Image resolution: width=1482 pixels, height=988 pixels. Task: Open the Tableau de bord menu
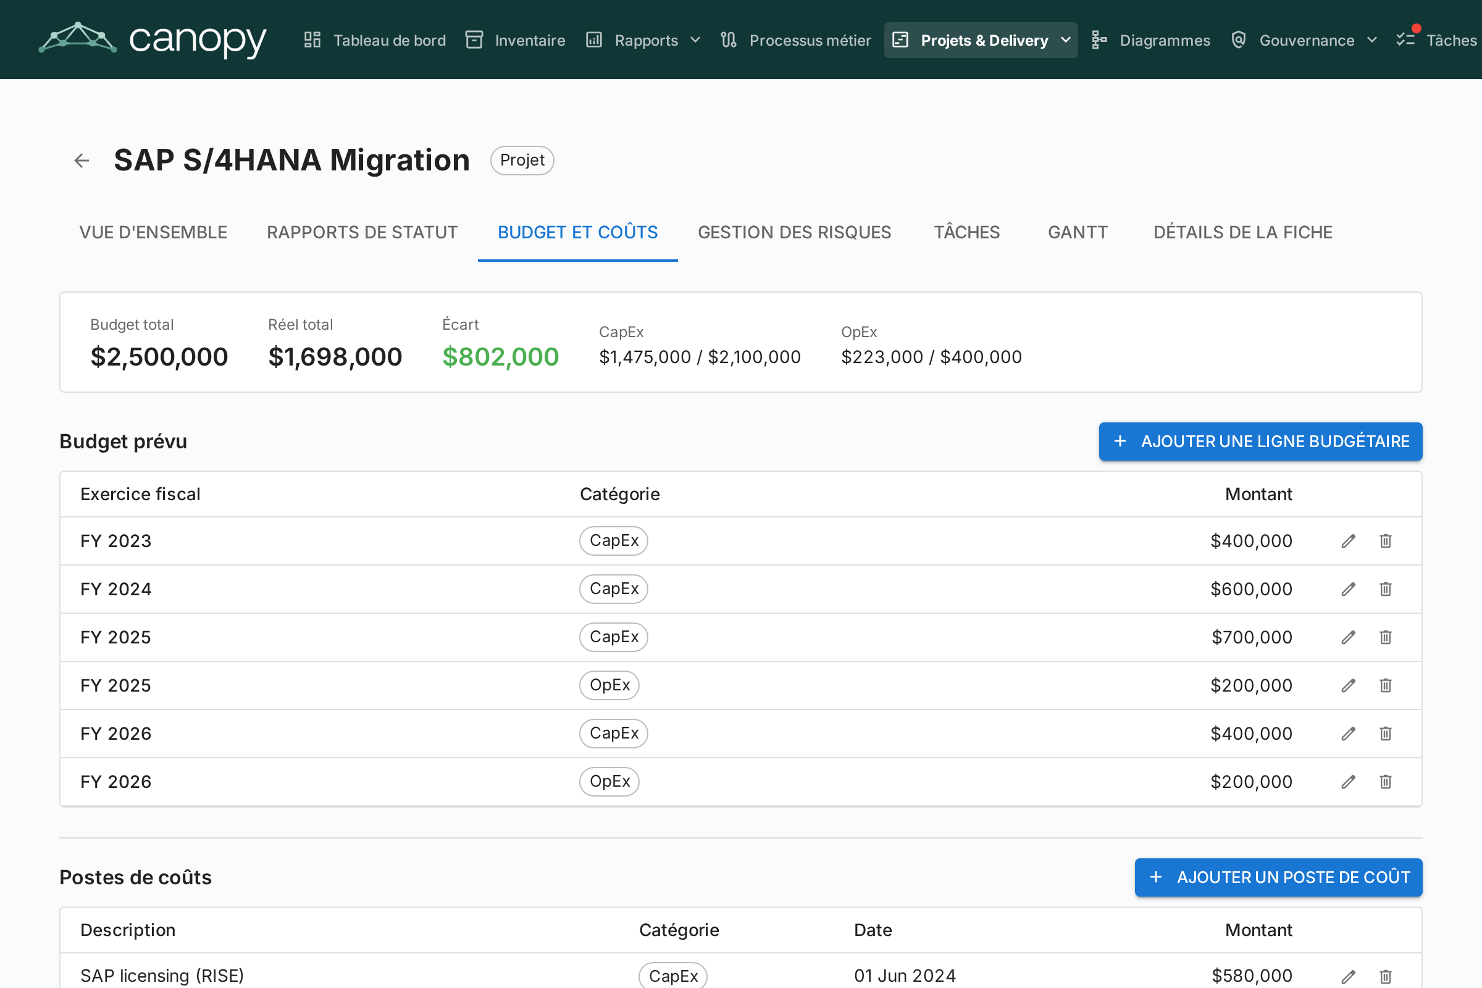tap(375, 40)
